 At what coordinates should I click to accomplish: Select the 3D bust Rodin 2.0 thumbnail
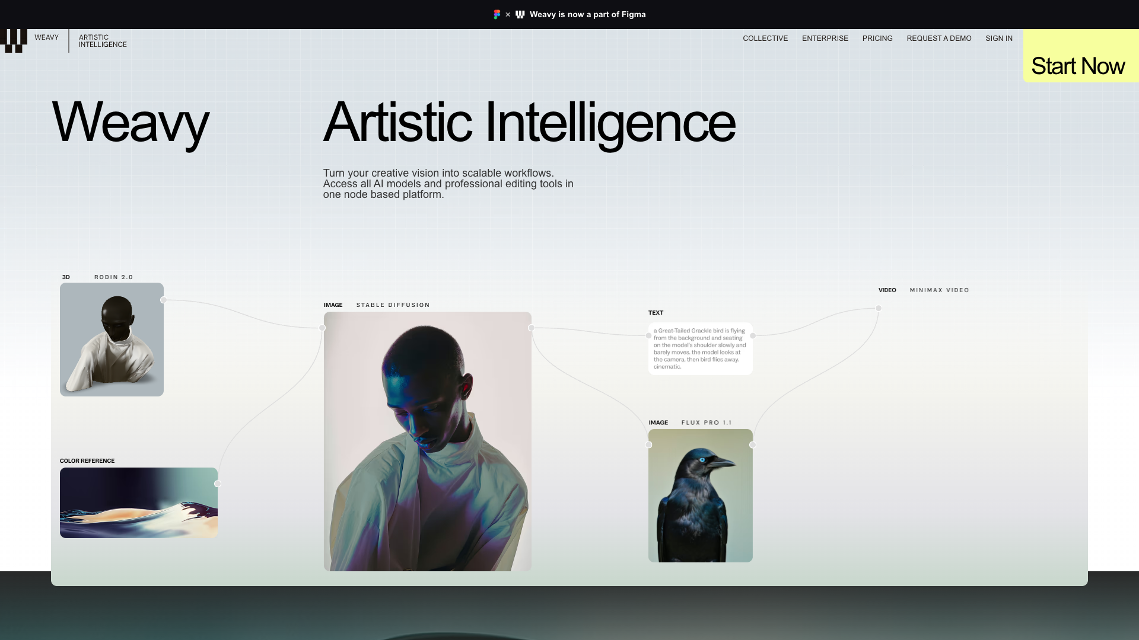[x=112, y=340]
